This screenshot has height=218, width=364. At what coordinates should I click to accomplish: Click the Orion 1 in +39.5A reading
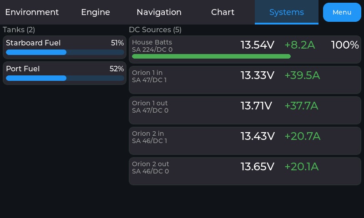[302, 75]
